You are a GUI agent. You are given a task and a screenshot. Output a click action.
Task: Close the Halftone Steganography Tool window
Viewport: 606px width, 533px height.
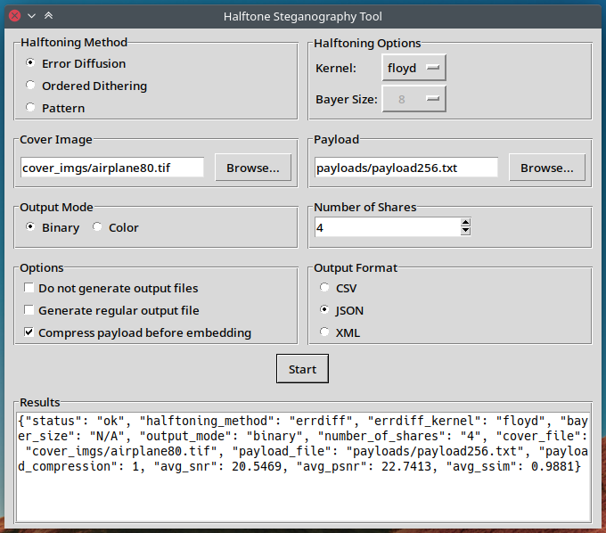pos(14,16)
